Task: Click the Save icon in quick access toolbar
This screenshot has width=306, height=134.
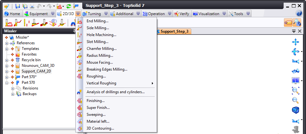Action: coord(18,6)
